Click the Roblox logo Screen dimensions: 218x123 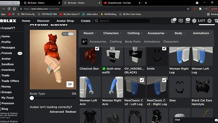pos(8,21)
